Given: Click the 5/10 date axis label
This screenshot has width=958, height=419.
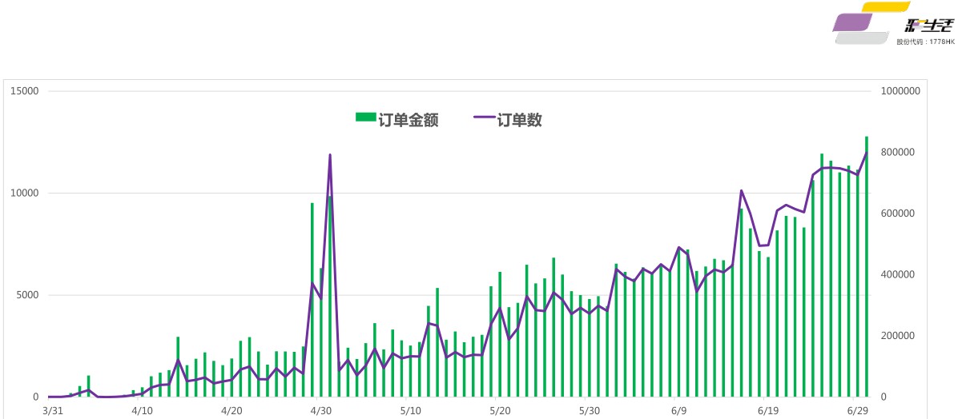Looking at the screenshot, I should pyautogui.click(x=410, y=410).
